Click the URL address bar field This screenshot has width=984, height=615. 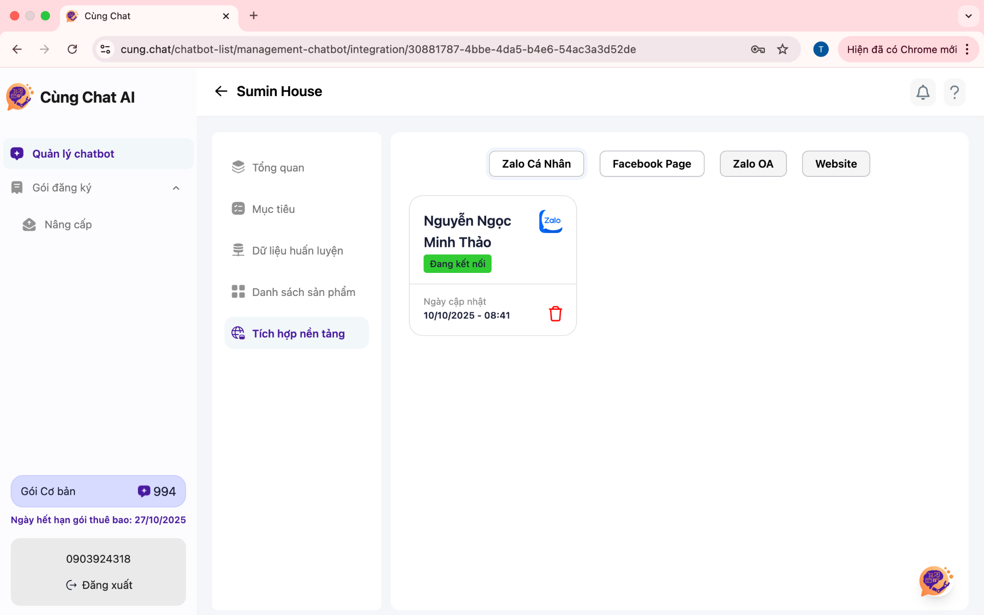click(378, 49)
